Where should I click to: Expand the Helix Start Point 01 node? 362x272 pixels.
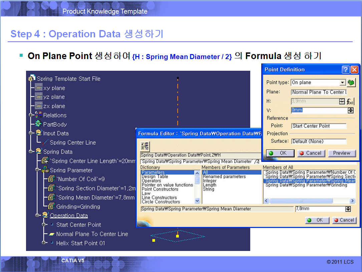coord(44,243)
